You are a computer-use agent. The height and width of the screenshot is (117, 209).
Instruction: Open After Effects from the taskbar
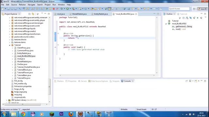[61, 114]
